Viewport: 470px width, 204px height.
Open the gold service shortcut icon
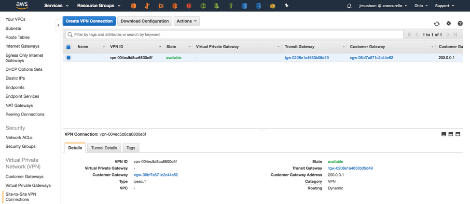point(272,6)
